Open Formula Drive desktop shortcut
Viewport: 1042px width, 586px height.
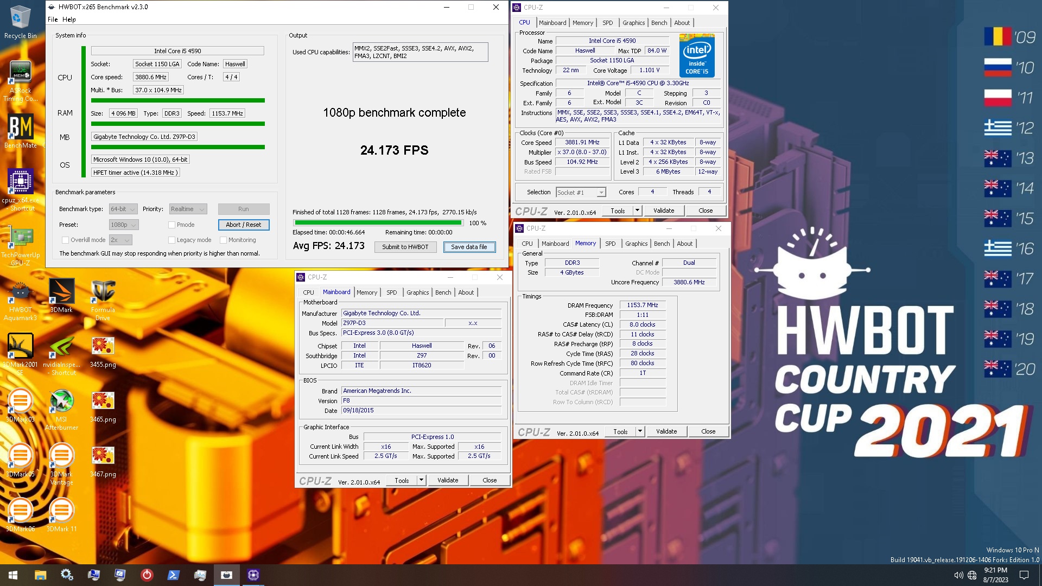click(103, 300)
